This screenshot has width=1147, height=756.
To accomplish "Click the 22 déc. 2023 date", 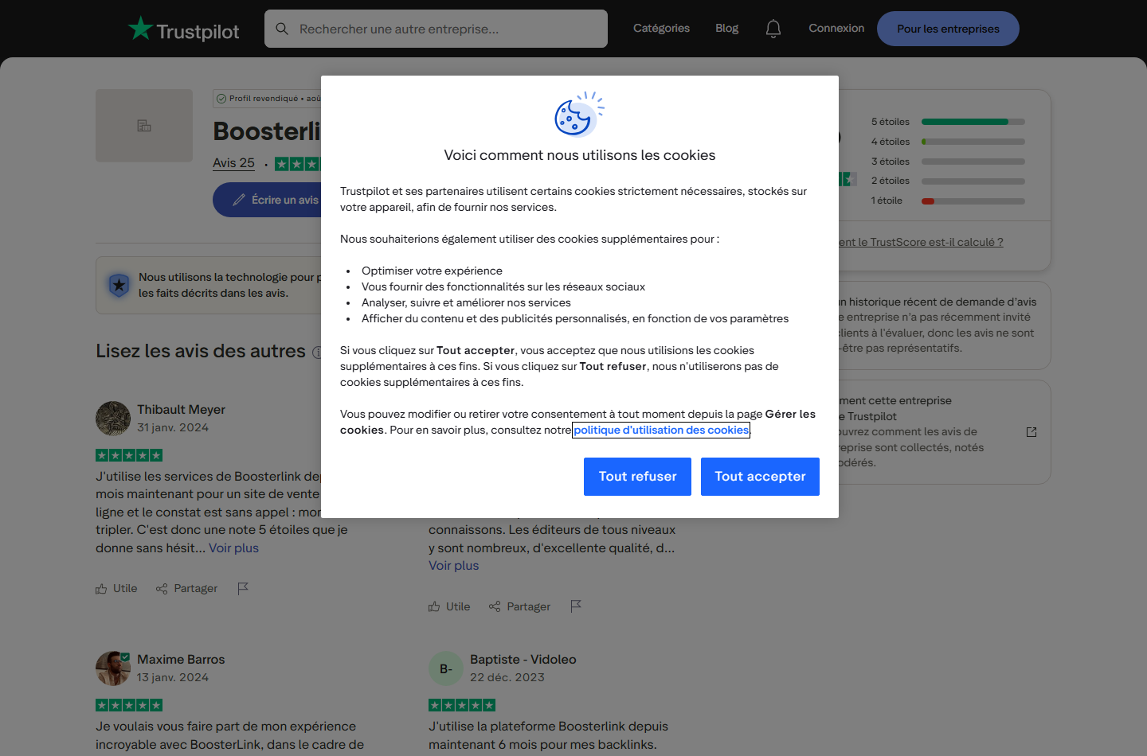I will [507, 678].
